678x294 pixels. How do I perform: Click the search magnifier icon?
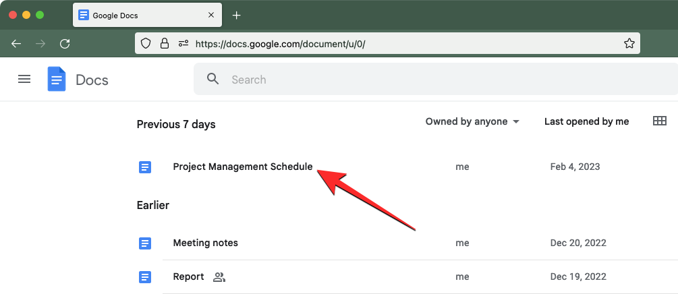coord(213,80)
